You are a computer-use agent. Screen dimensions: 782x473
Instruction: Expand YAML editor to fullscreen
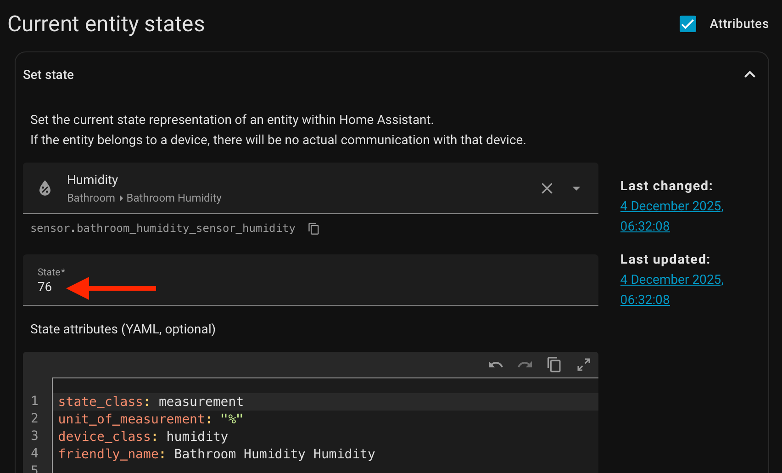pyautogui.click(x=583, y=365)
